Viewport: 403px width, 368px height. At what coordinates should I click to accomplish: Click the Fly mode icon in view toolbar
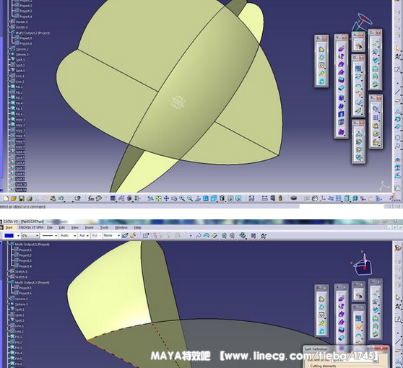point(151,198)
